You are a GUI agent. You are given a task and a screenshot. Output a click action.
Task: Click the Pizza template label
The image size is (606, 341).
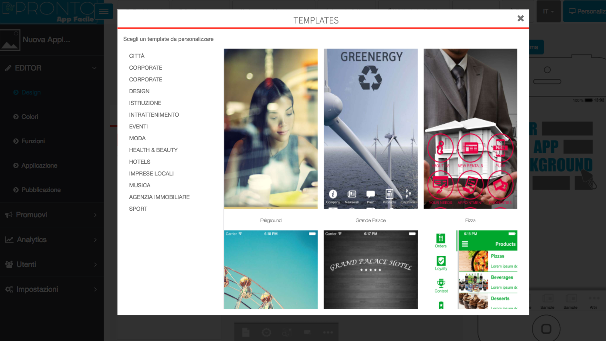tap(471, 220)
